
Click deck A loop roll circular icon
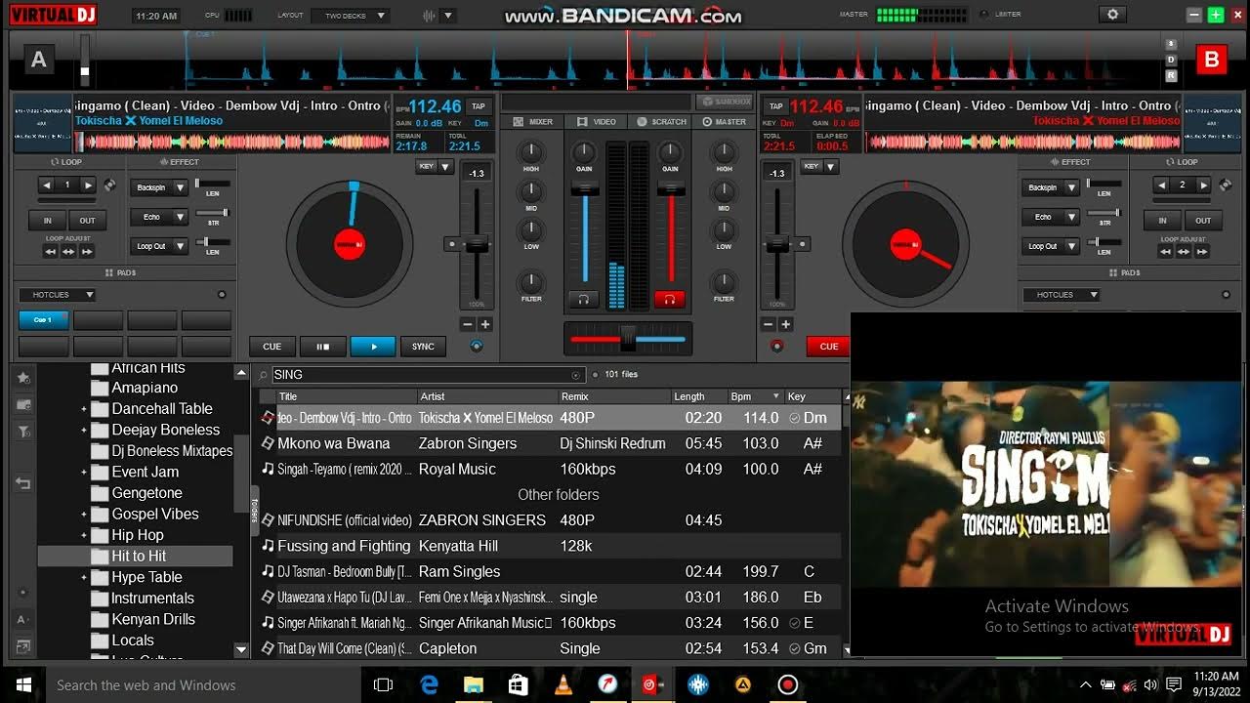point(110,185)
